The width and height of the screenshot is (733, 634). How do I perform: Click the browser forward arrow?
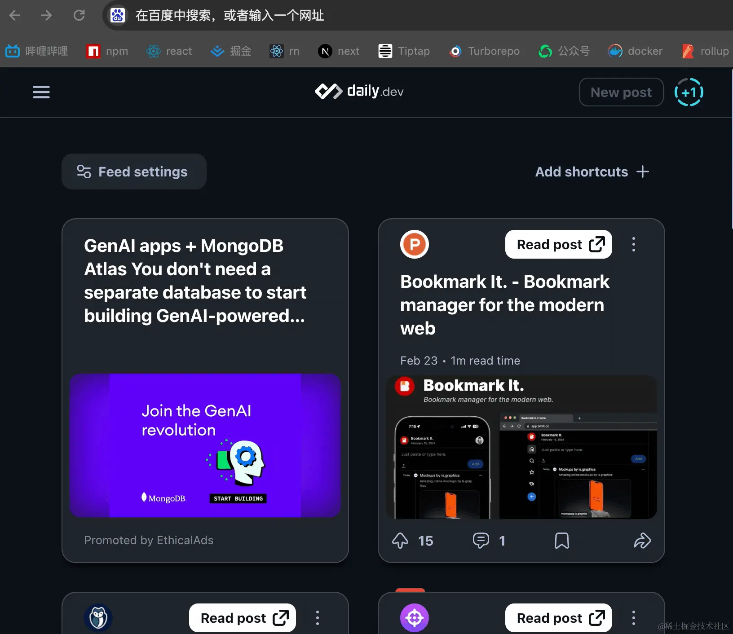coord(46,16)
